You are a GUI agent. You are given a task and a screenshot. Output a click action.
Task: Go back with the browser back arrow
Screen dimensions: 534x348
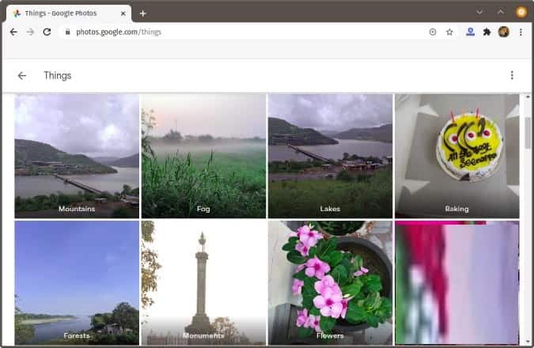13,32
